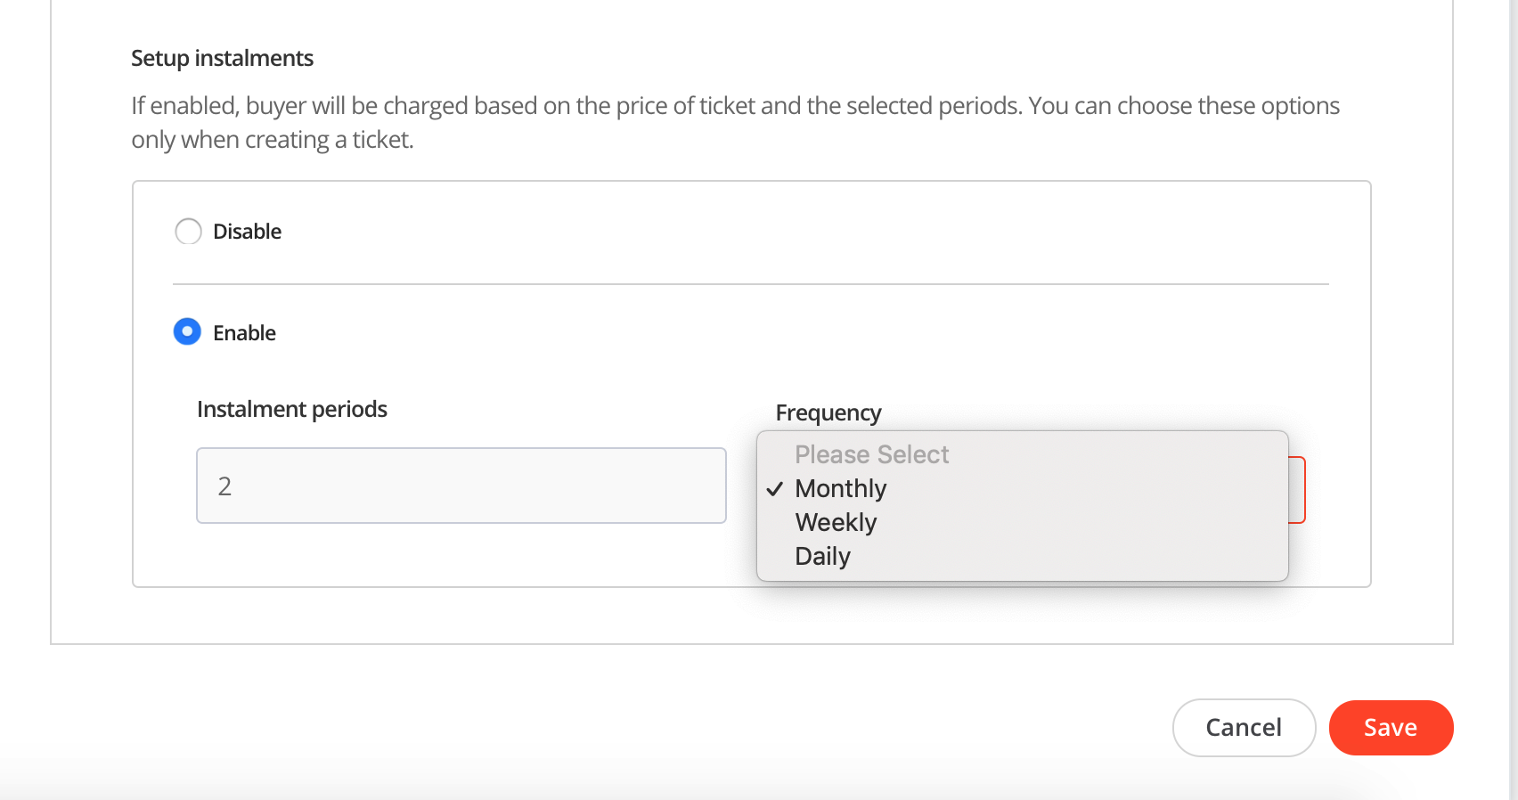Click the Frequency field label
Image resolution: width=1518 pixels, height=800 pixels.
828,412
